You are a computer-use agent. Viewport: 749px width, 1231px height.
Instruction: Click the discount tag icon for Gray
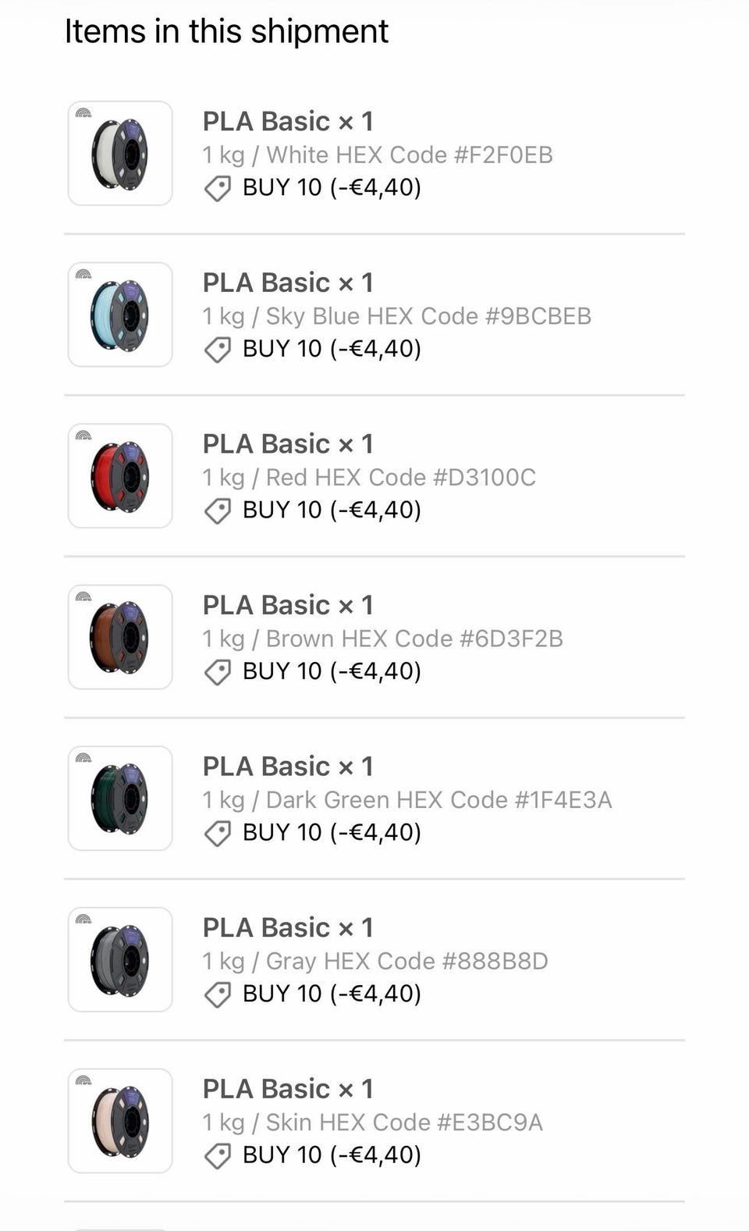218,994
